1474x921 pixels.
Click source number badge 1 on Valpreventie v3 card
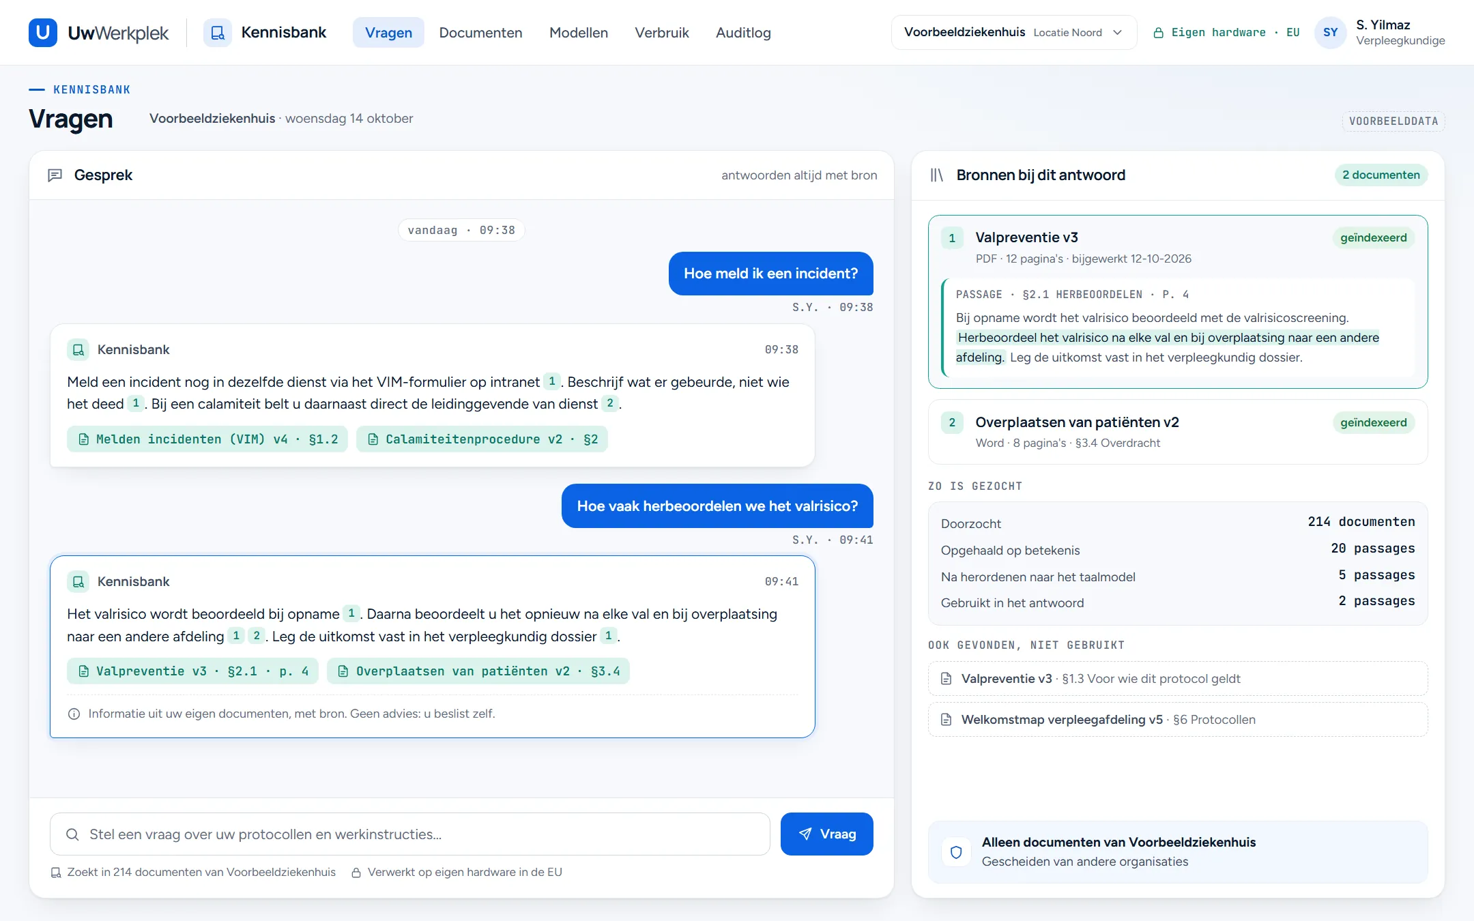click(x=952, y=238)
